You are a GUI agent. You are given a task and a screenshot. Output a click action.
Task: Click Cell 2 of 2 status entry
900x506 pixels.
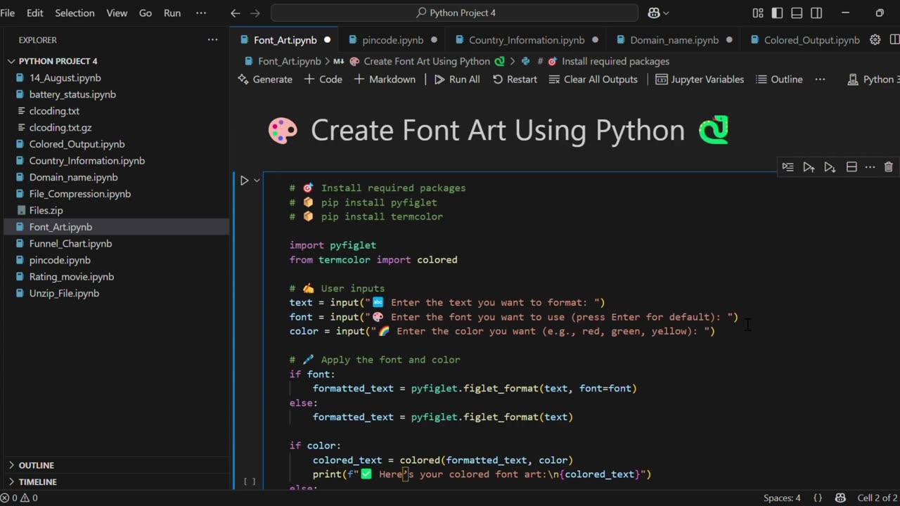(877, 498)
